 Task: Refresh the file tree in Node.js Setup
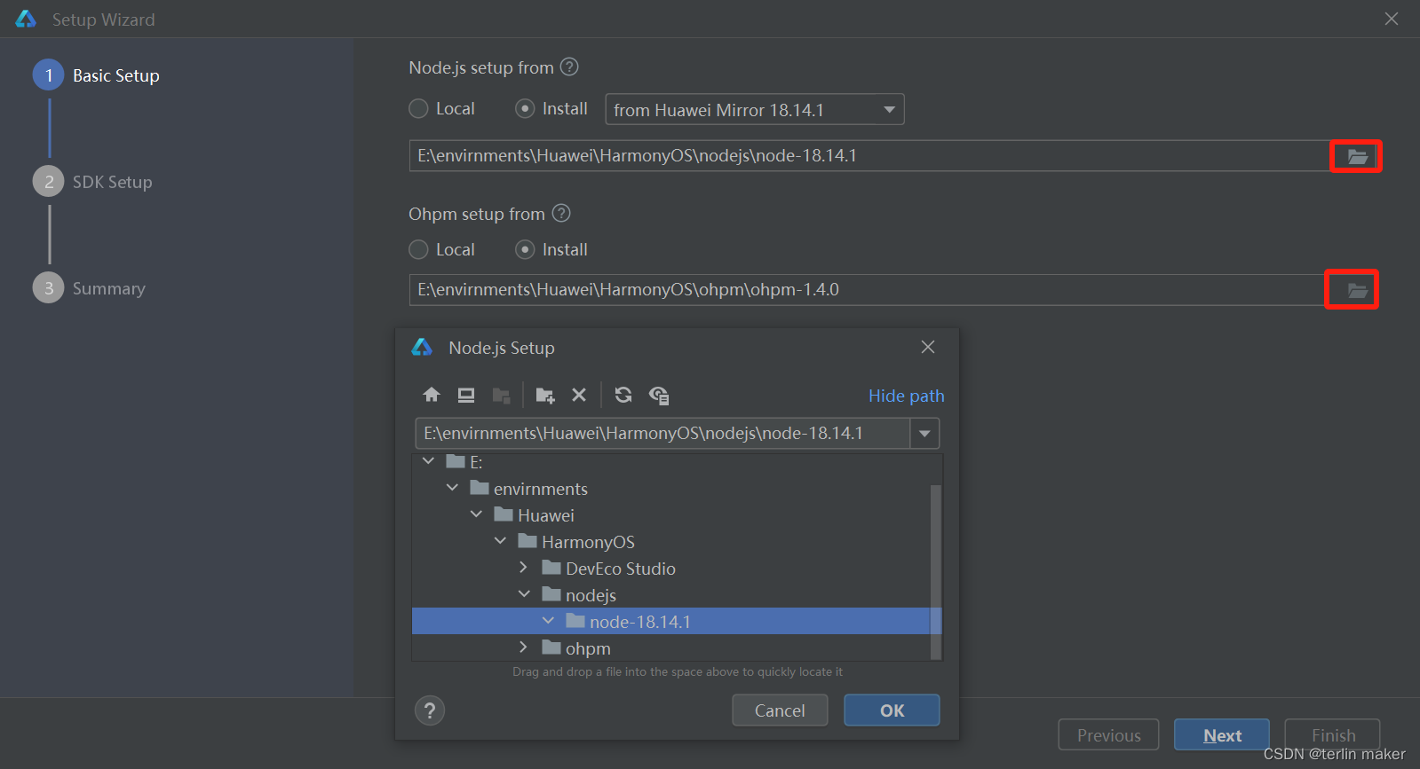pyautogui.click(x=623, y=395)
